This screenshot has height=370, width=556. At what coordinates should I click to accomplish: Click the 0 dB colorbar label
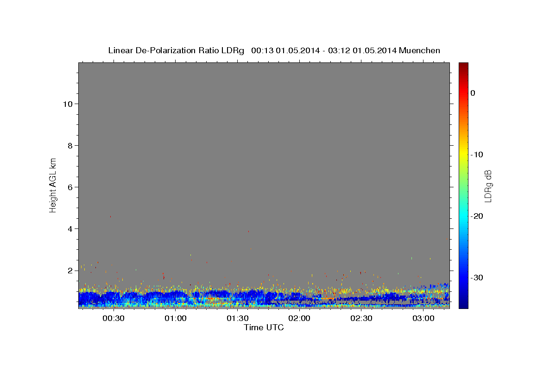point(473,93)
